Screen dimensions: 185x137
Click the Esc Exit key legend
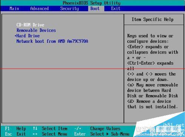[x=16, y=134]
